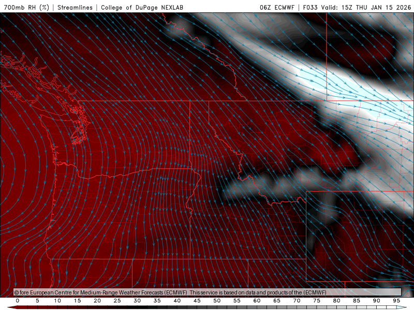414x310 pixels.
Task: Click the 35 value on the color scale
Action: 157,301
